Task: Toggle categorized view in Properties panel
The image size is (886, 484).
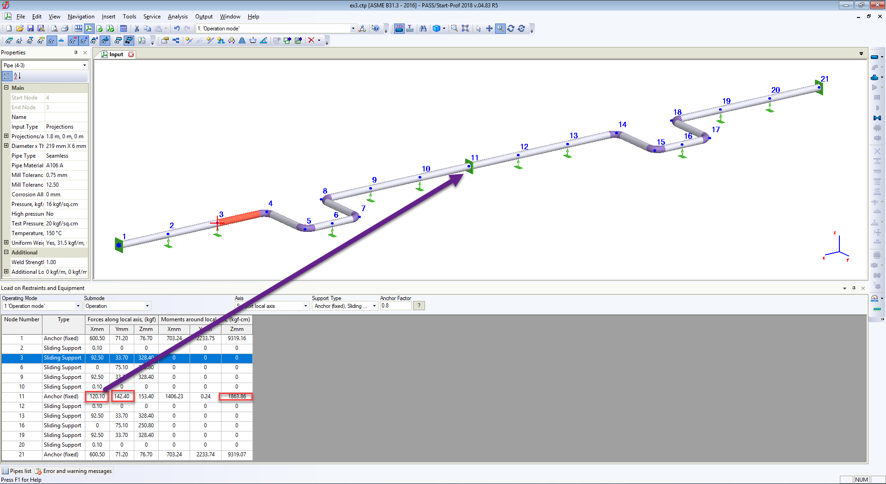Action: click(7, 76)
